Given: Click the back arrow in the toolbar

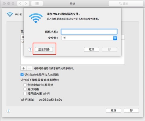Looking at the screenshot, I should pyautogui.click(x=20, y=4).
